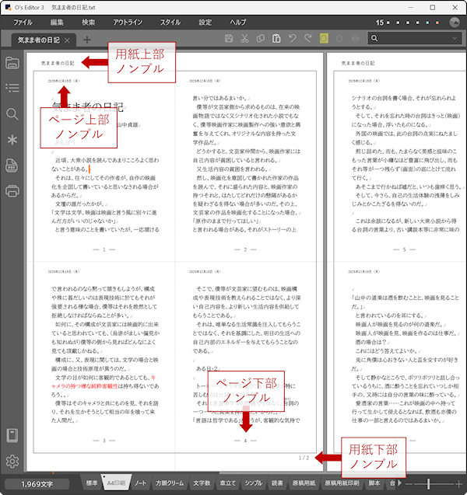Export document as PDF

pyautogui.click(x=12, y=166)
